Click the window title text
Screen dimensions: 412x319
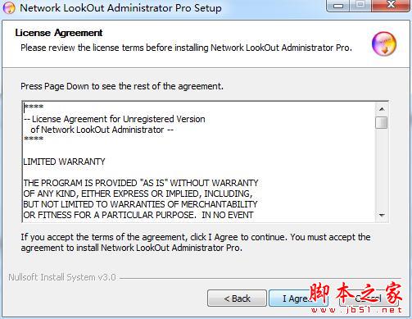point(120,8)
